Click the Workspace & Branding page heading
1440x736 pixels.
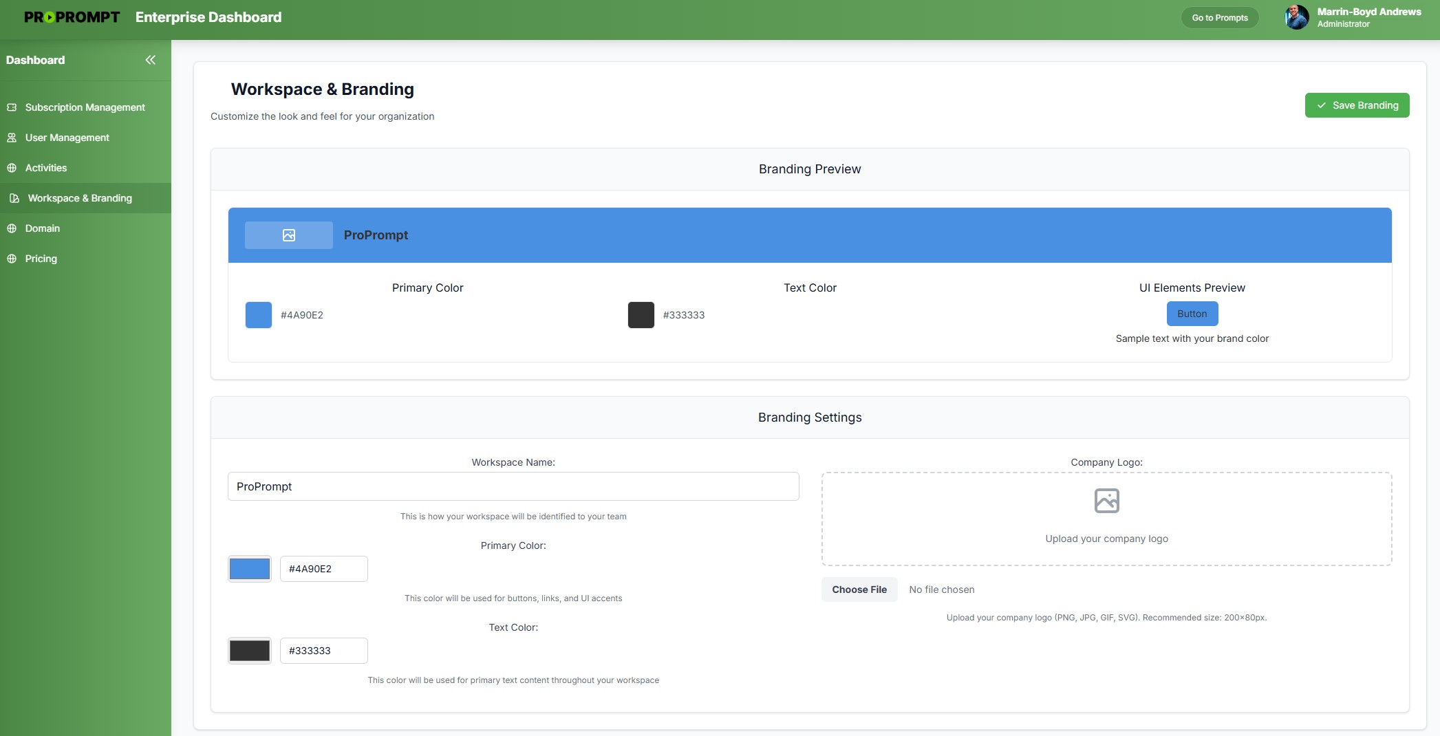323,89
